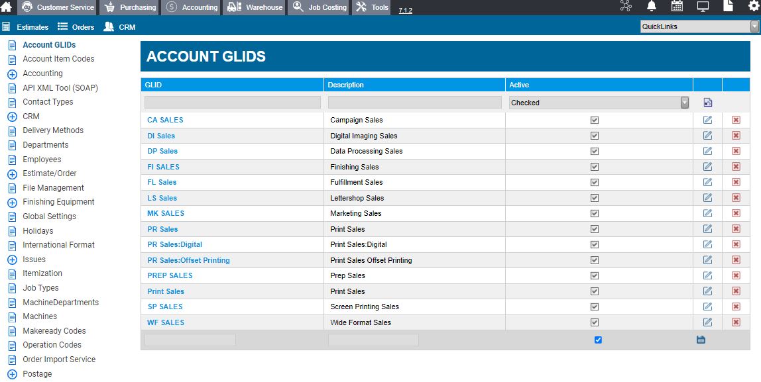761x382 pixels.
Task: Open the Job Costing menu
Action: [319, 7]
